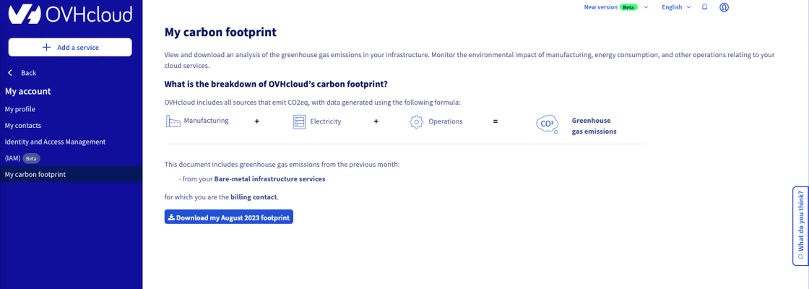Image resolution: width=809 pixels, height=289 pixels.
Task: Click the CO2 cloud emissions icon
Action: click(x=547, y=124)
